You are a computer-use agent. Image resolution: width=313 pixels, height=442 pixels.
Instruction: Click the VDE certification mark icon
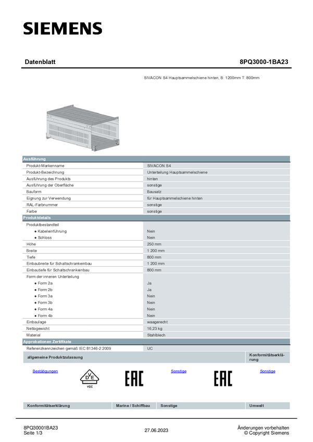coord(90,379)
